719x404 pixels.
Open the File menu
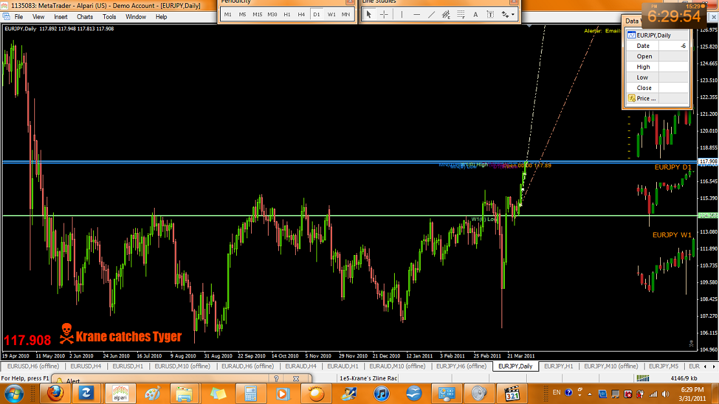tap(19, 17)
